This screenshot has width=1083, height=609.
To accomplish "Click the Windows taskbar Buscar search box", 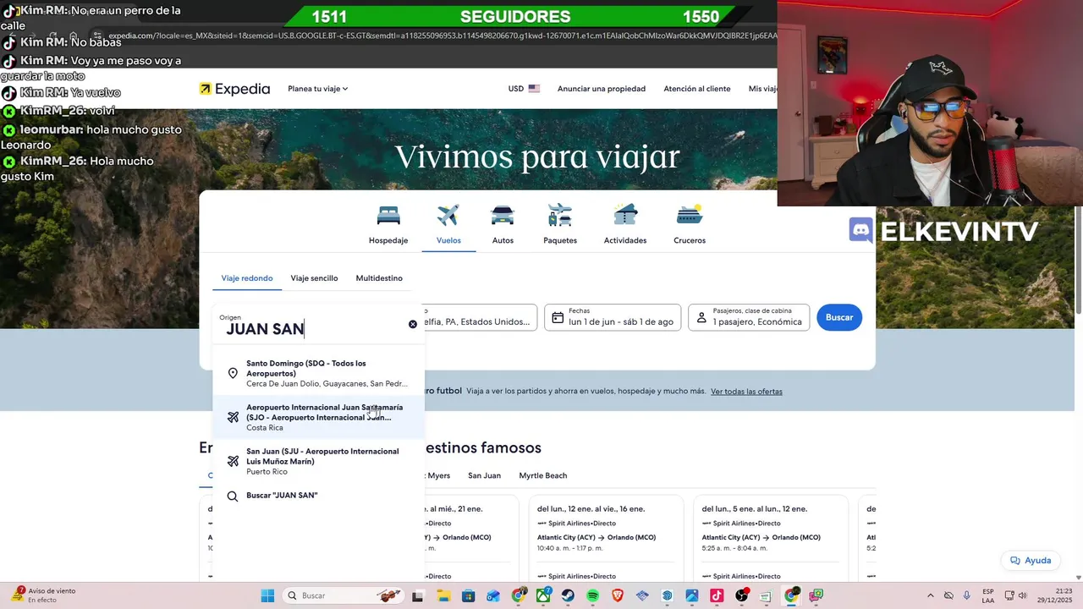I will pyautogui.click(x=343, y=595).
